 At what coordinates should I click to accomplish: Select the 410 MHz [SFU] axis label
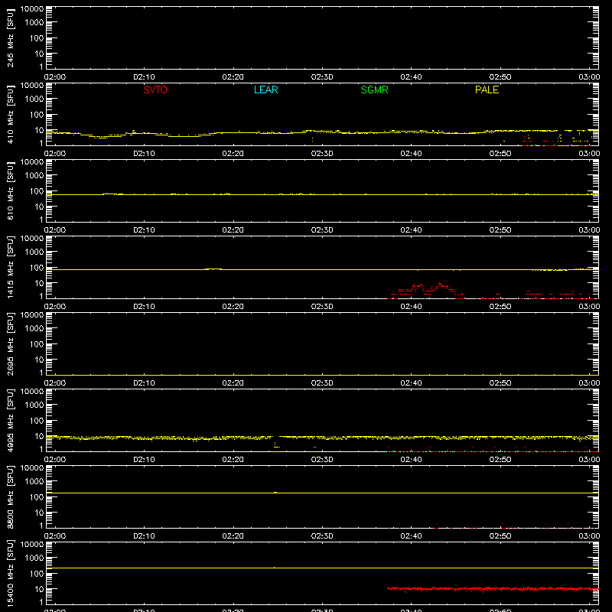pos(10,114)
